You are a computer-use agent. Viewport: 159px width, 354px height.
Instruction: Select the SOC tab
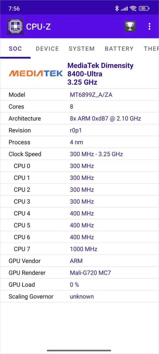pos(15,49)
